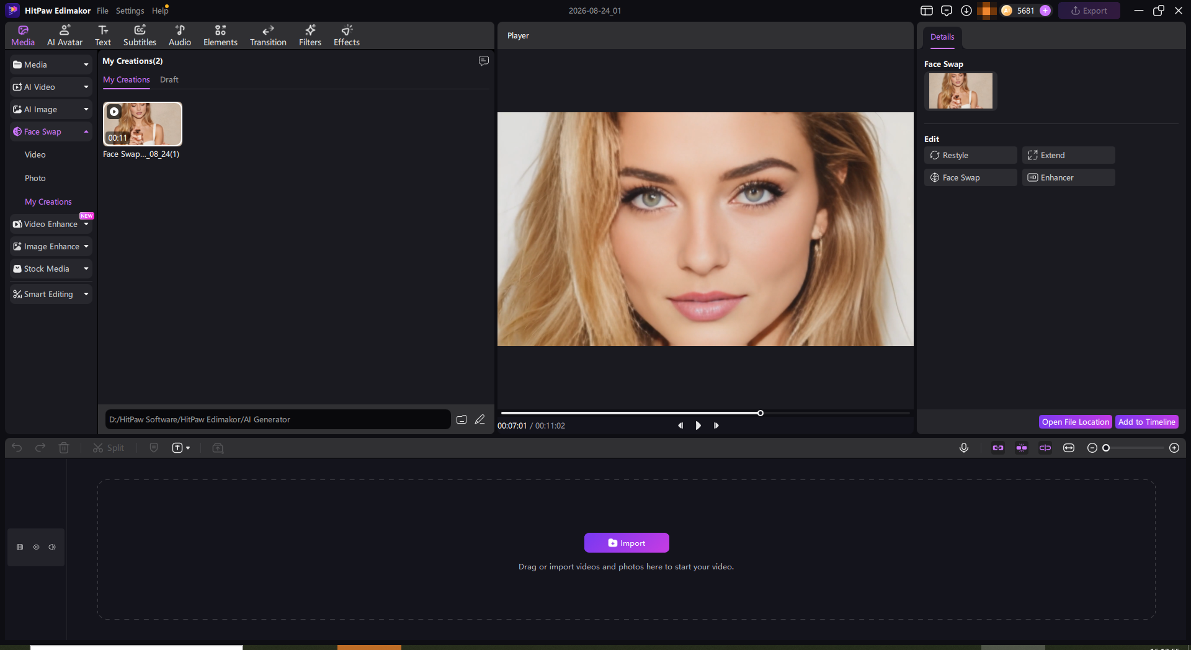Click the microphone voice-over icon
This screenshot has height=650, width=1191.
[964, 448]
